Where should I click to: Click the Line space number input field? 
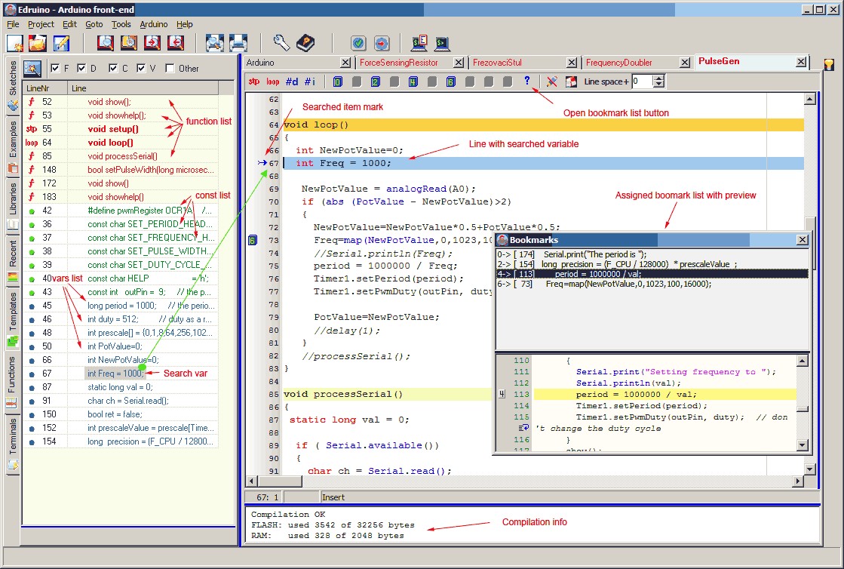click(x=642, y=82)
